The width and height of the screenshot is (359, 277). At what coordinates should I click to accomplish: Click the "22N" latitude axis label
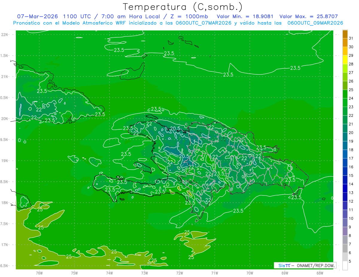pyautogui.click(x=5, y=35)
